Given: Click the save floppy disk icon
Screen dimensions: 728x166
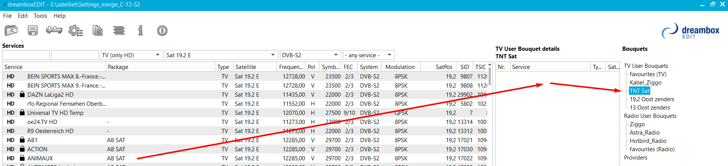Looking at the screenshot, I should click(x=33, y=30).
